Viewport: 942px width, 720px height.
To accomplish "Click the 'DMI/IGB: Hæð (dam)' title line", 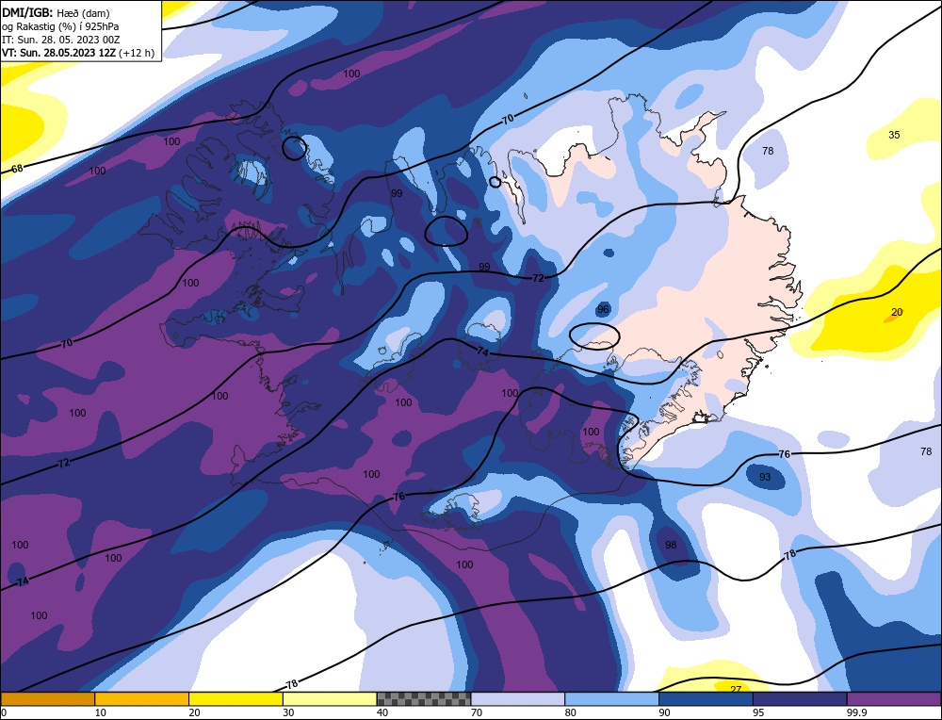I will (56, 13).
